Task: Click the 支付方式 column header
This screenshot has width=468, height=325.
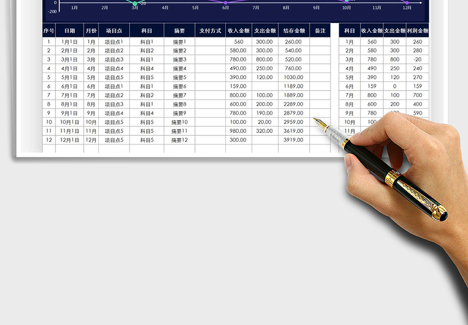Action: coord(210,30)
